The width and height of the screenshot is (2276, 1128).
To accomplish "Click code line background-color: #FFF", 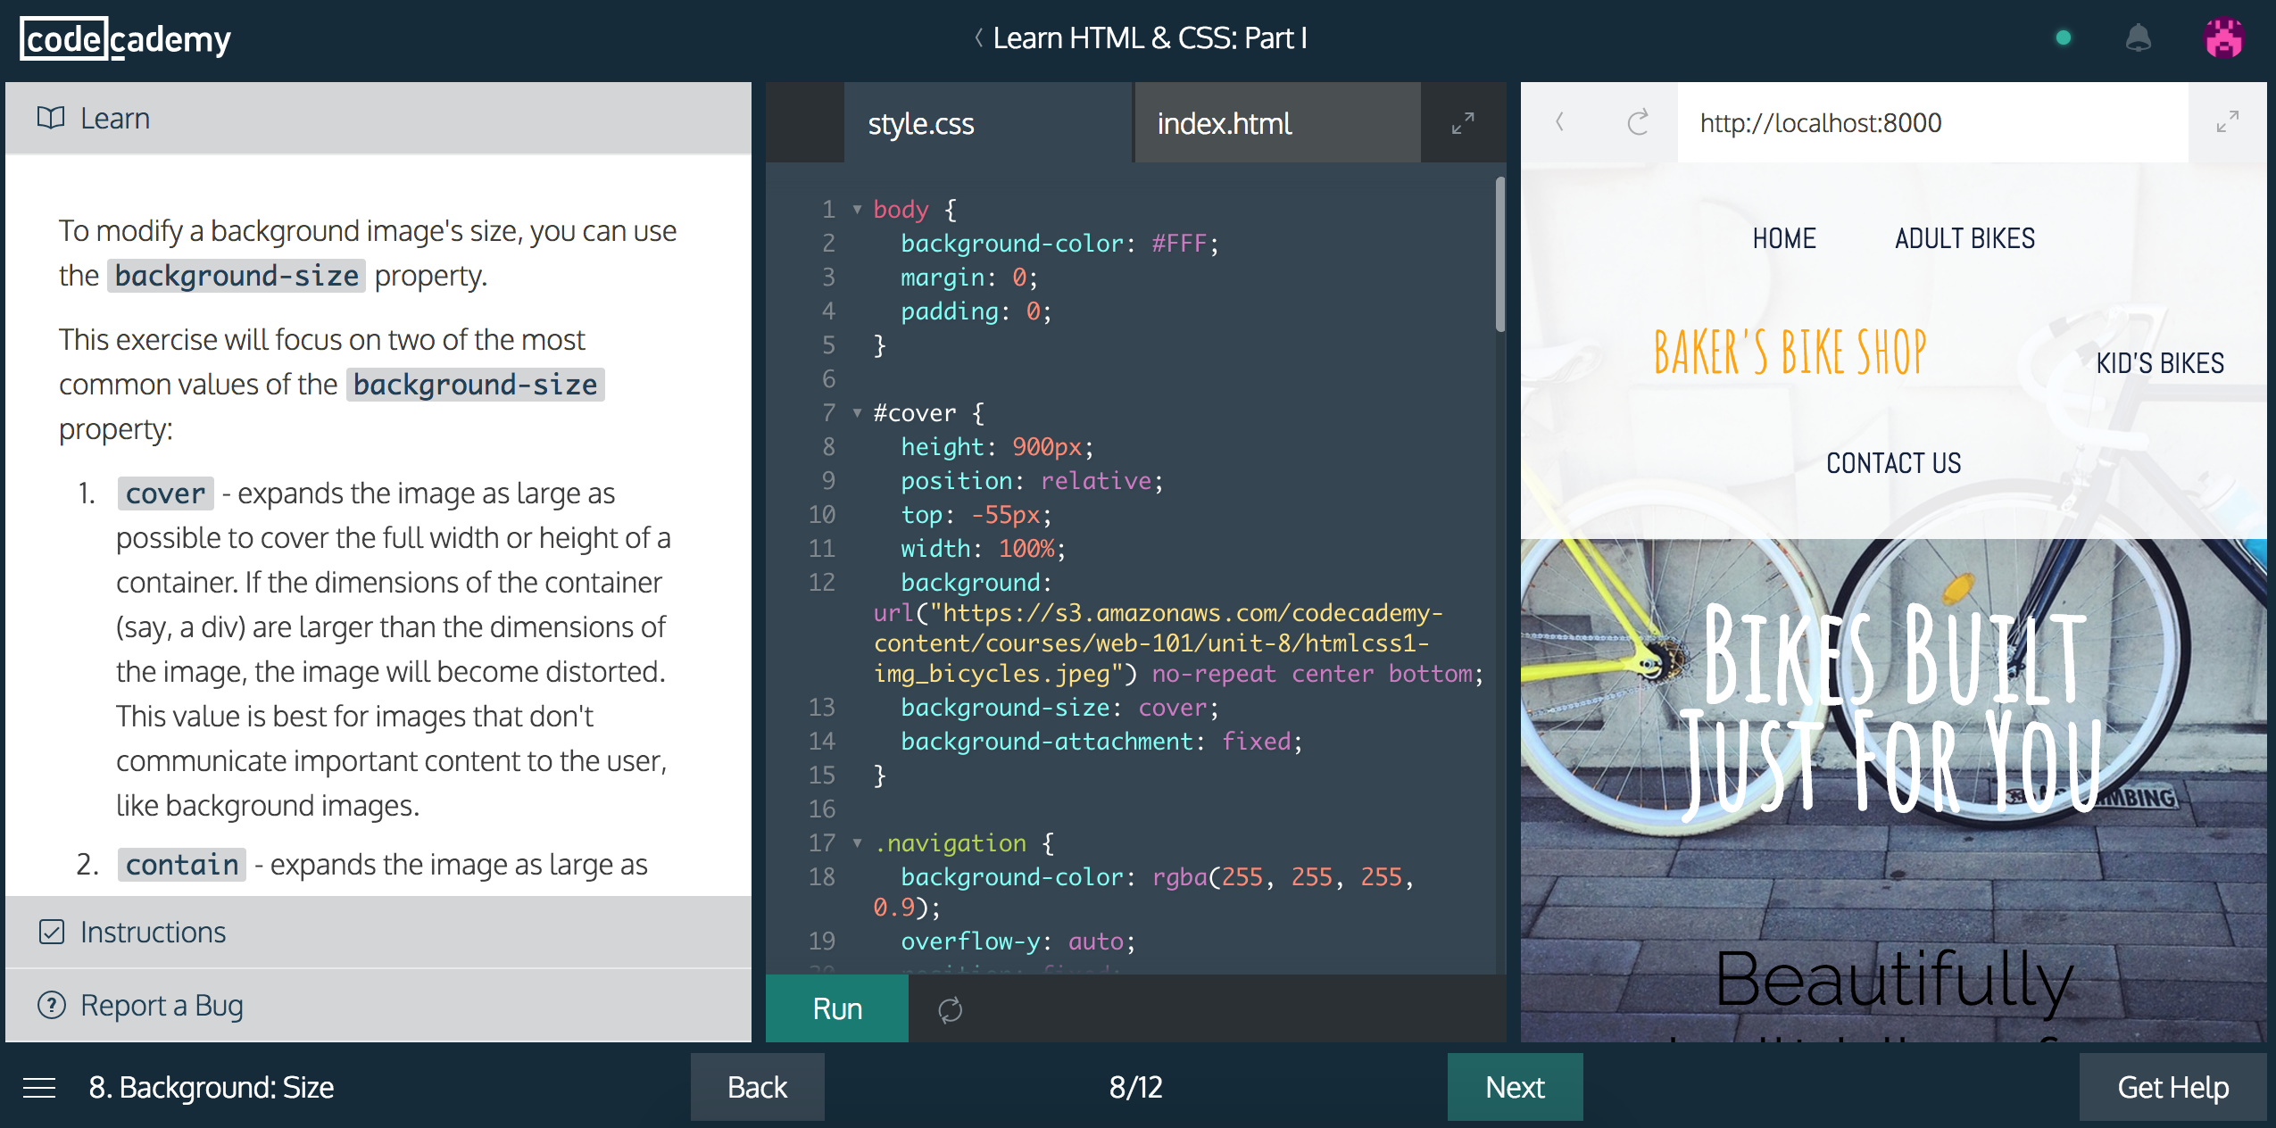I will (1059, 244).
